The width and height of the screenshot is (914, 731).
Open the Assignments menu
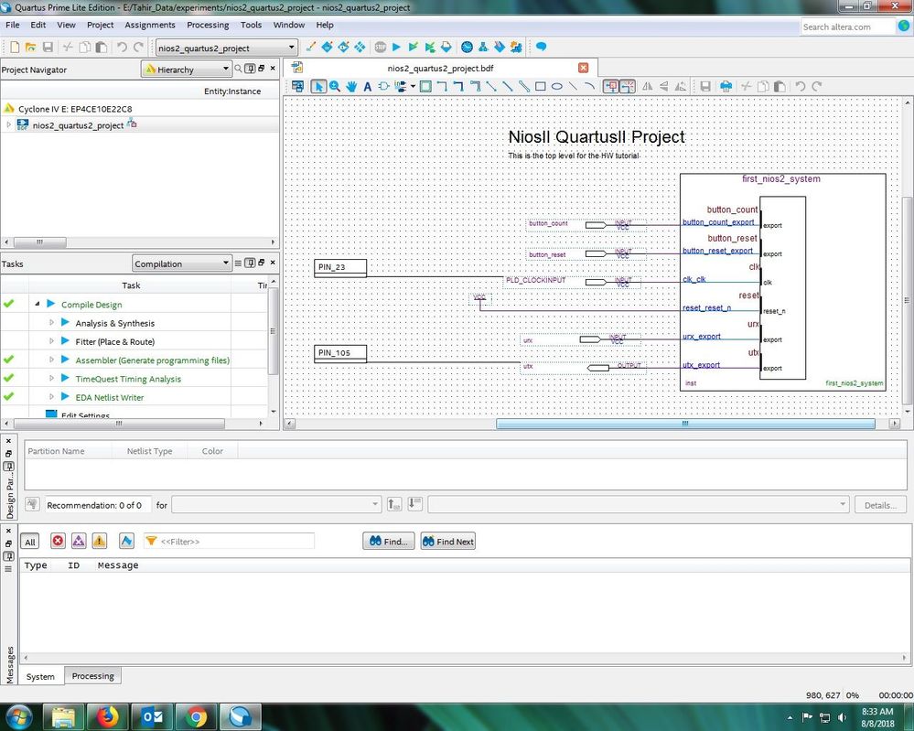[x=150, y=25]
